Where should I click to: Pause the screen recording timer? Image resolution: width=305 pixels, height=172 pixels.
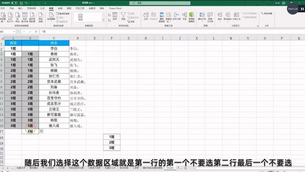click(302, 9)
